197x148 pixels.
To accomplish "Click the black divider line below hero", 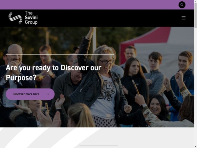I will pyautogui.click(x=98, y=145).
